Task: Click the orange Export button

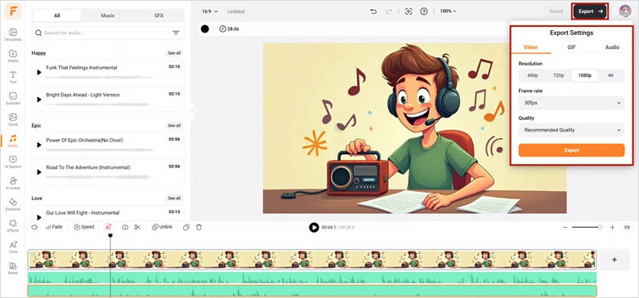Action: [571, 150]
